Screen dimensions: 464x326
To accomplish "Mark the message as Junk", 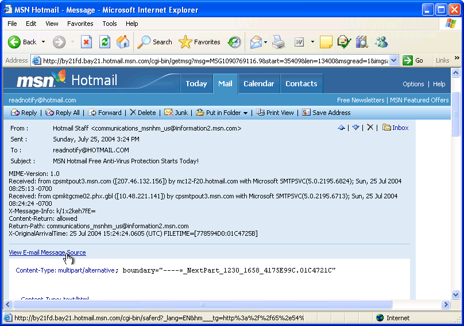I will (x=176, y=113).
